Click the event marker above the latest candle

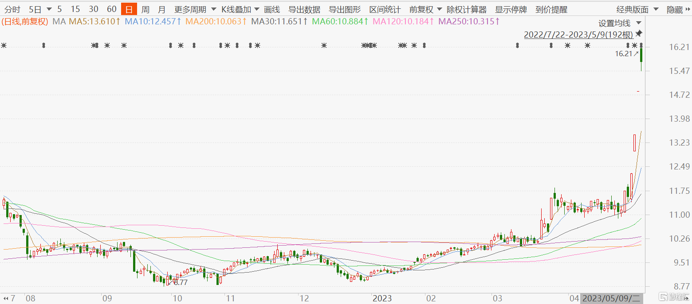(x=641, y=46)
